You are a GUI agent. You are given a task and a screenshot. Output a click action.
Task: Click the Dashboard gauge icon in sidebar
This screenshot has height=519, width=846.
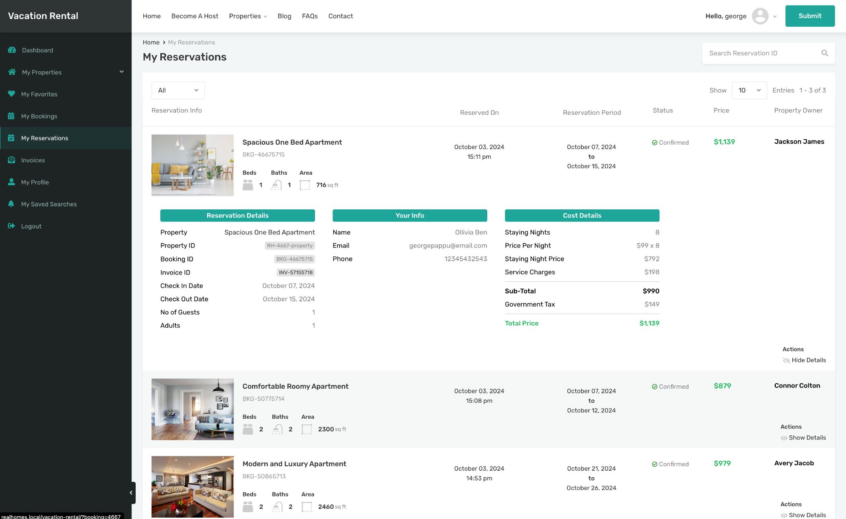[x=12, y=50]
